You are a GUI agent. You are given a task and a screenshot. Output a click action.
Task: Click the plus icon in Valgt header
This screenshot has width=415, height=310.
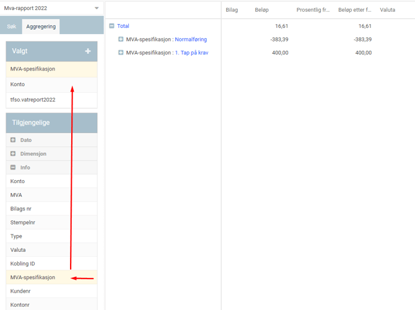pyautogui.click(x=88, y=51)
